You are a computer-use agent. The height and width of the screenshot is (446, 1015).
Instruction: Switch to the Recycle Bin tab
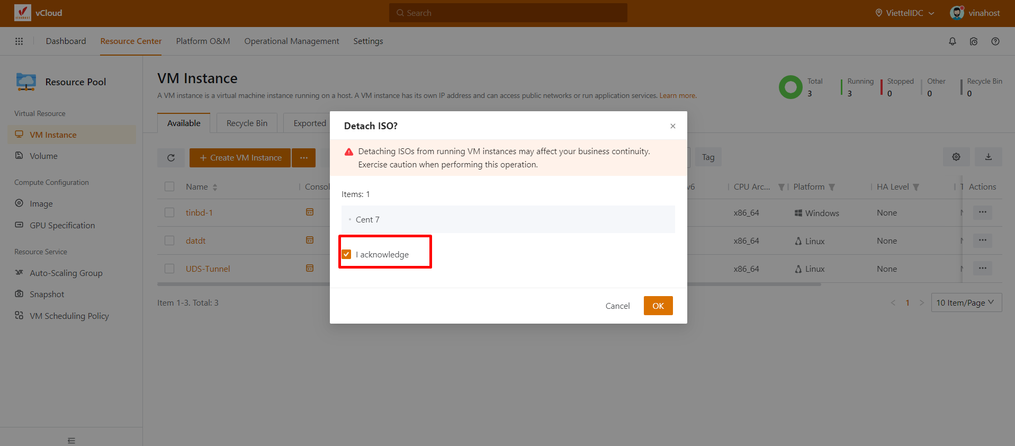tap(247, 123)
